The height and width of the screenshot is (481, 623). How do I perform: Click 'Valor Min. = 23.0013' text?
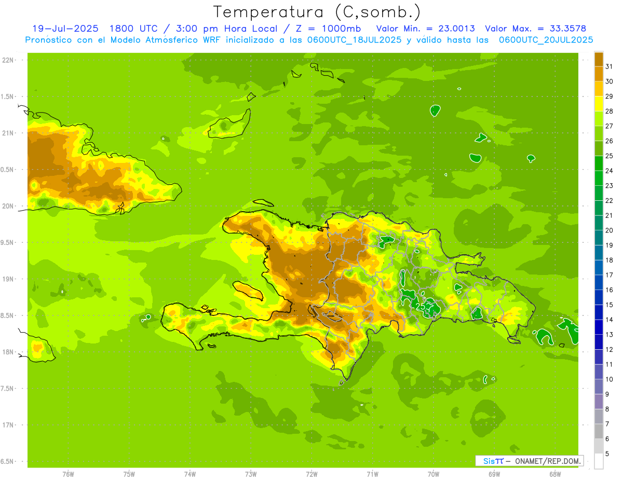pos(426,29)
